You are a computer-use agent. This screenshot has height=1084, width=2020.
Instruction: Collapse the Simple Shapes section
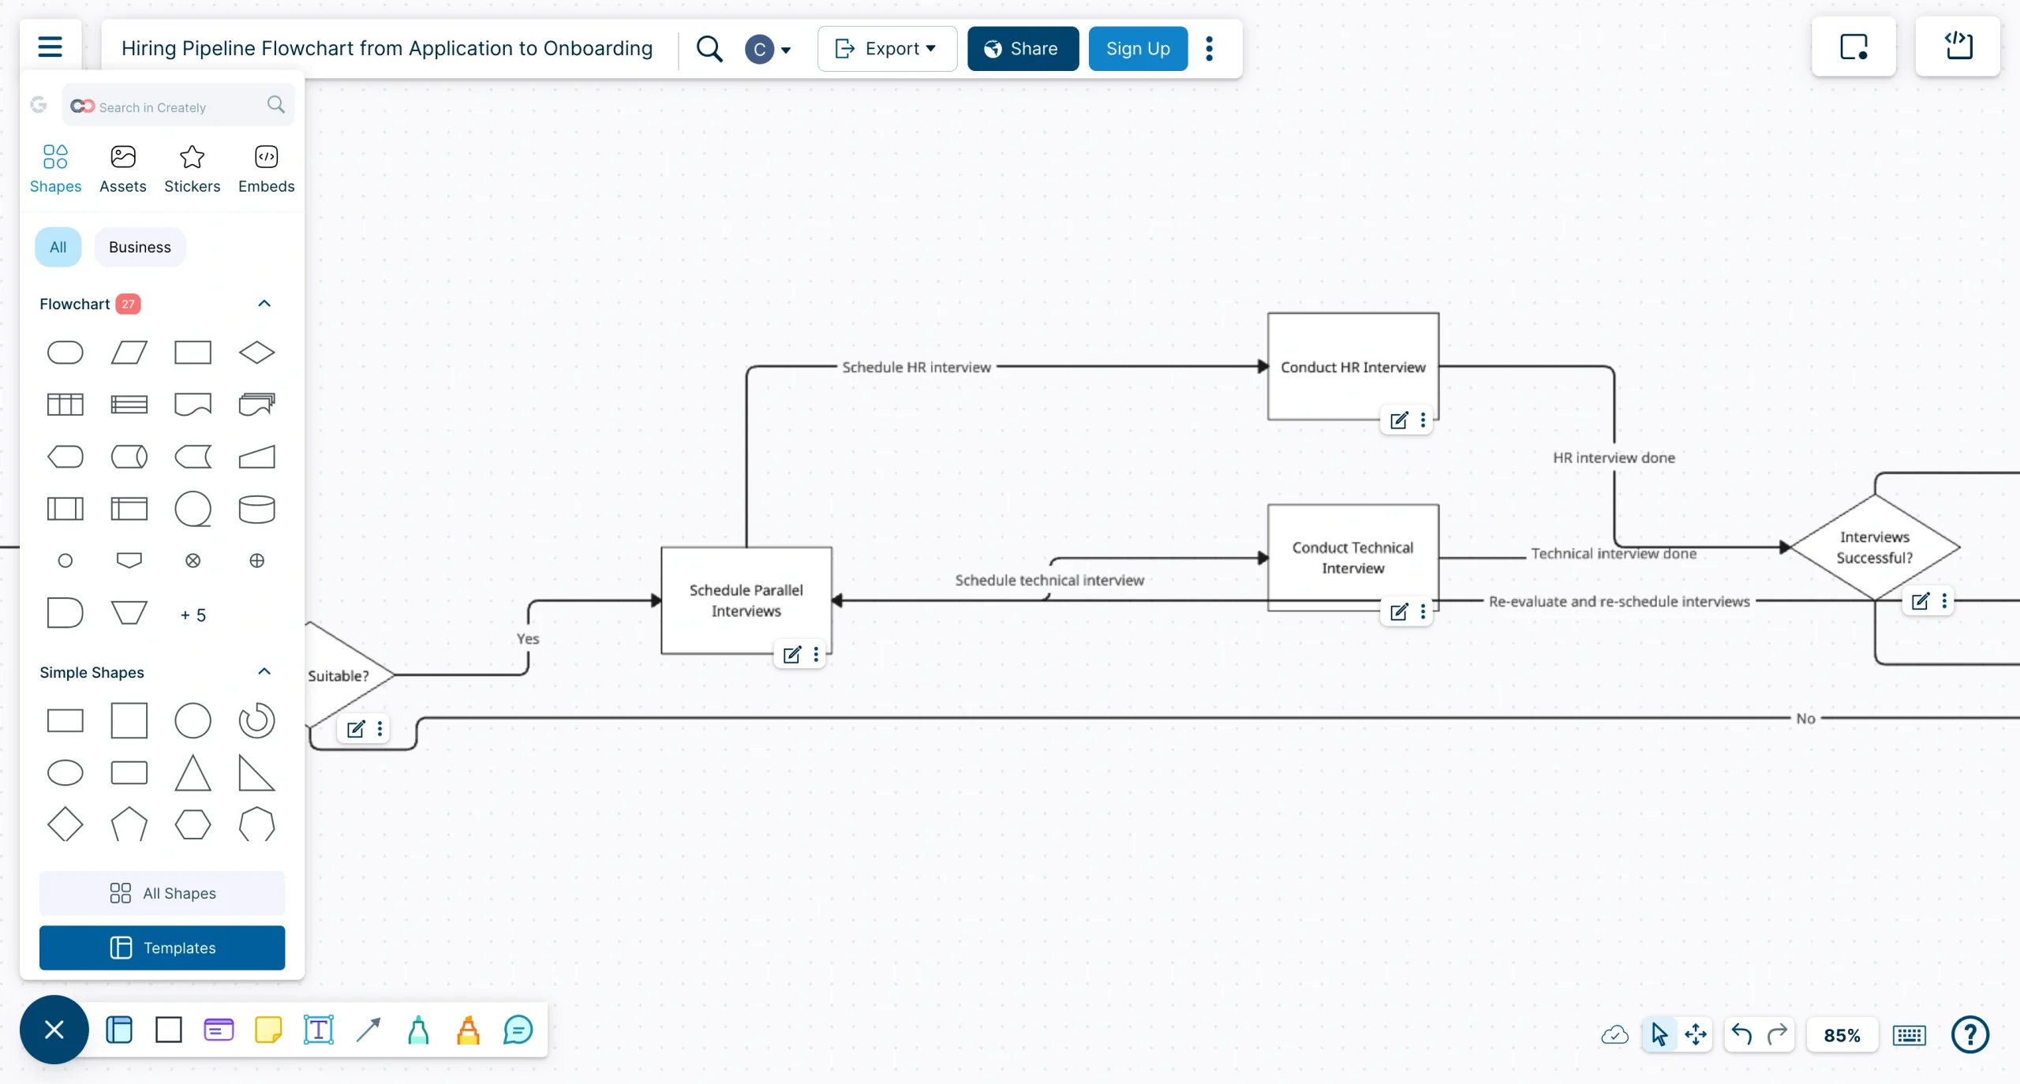point(264,671)
